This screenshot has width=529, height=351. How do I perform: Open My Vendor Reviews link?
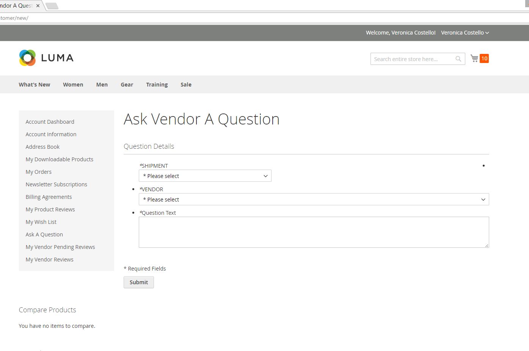(50, 260)
